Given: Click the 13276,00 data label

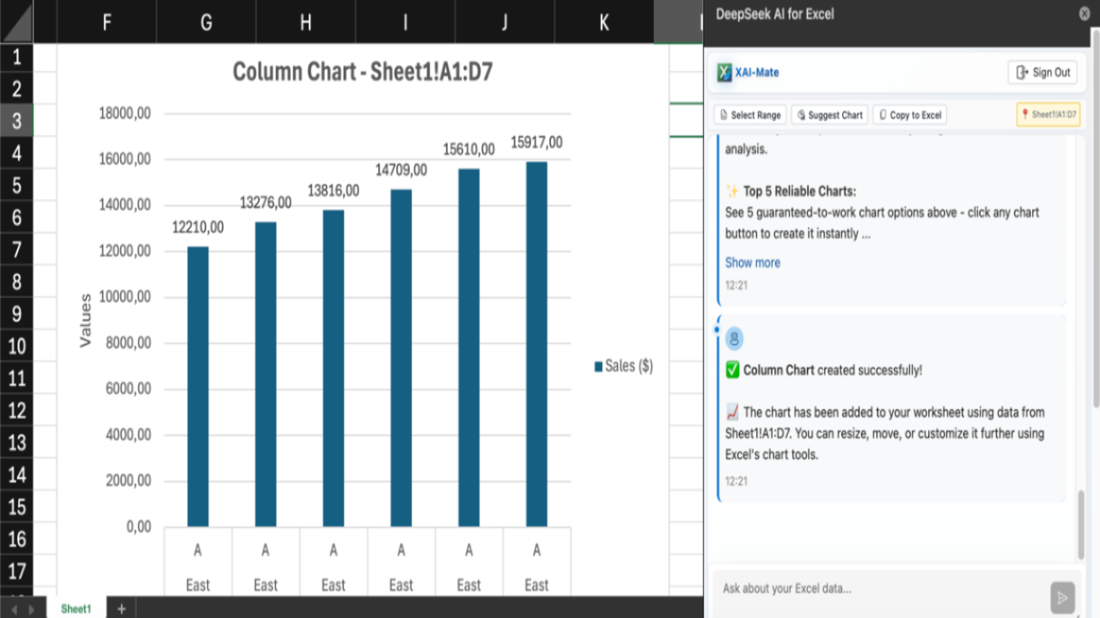Looking at the screenshot, I should coord(266,203).
